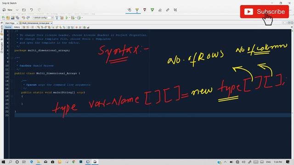Viewport: 294px width, 165px height.
Task: Click the Open file folder icon in Snip & Sketch
Action: [24, 10]
